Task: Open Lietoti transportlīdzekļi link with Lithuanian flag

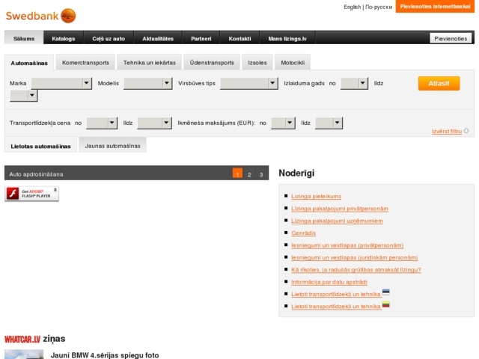Action: [336, 306]
